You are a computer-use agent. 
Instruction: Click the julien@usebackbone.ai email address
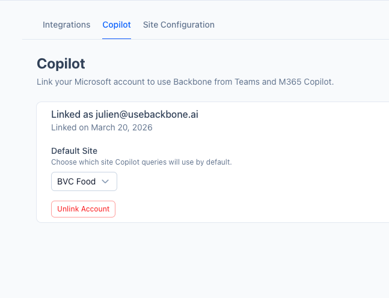click(147, 115)
